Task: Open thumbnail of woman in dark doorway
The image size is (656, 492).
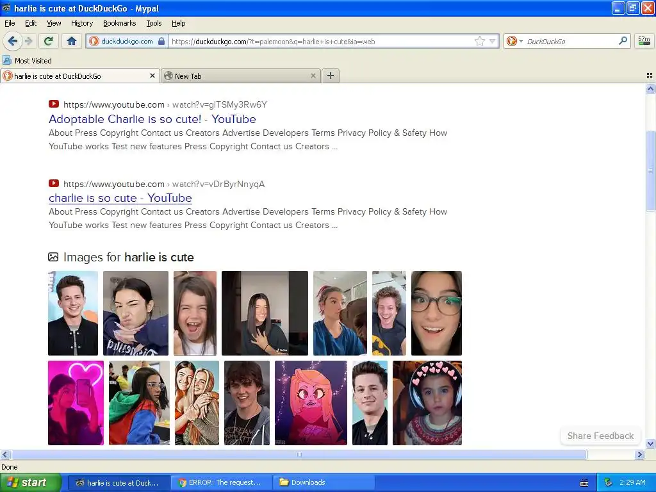Action: coord(265,313)
